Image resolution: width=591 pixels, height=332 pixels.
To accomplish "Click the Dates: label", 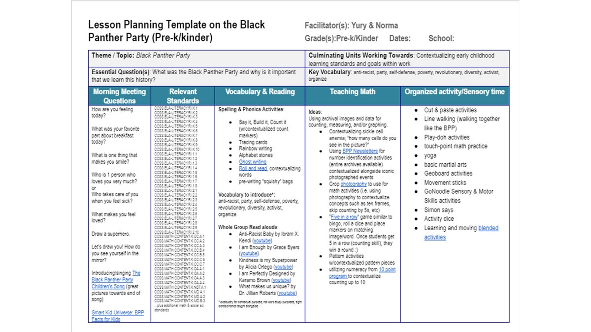I will 399,38.
